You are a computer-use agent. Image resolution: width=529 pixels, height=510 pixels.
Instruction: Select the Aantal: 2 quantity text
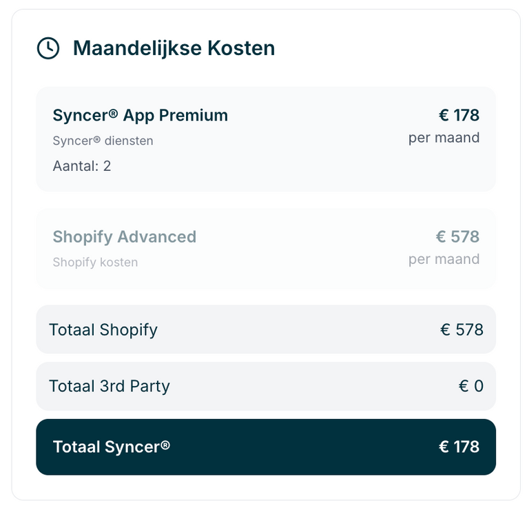pyautogui.click(x=82, y=166)
